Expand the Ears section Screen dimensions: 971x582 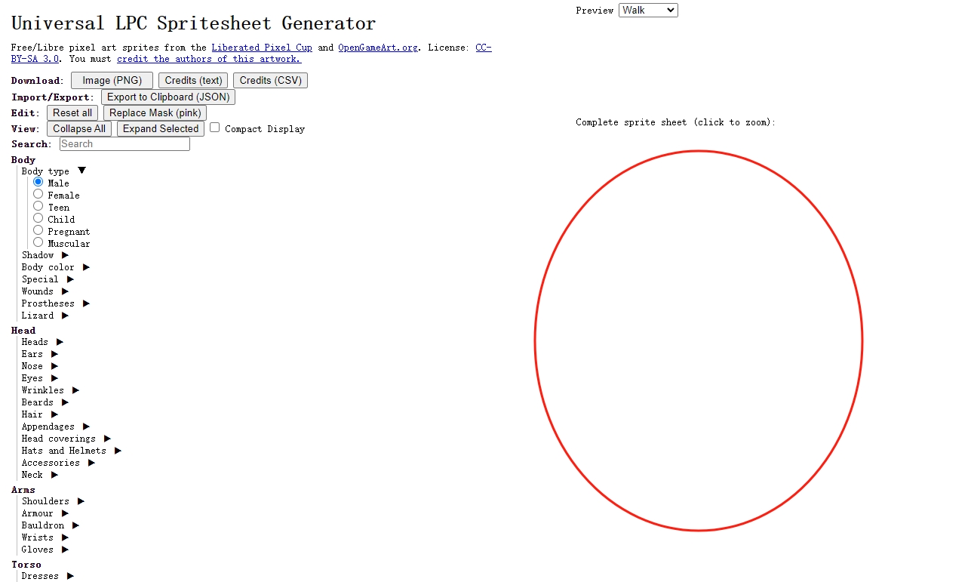tap(39, 354)
